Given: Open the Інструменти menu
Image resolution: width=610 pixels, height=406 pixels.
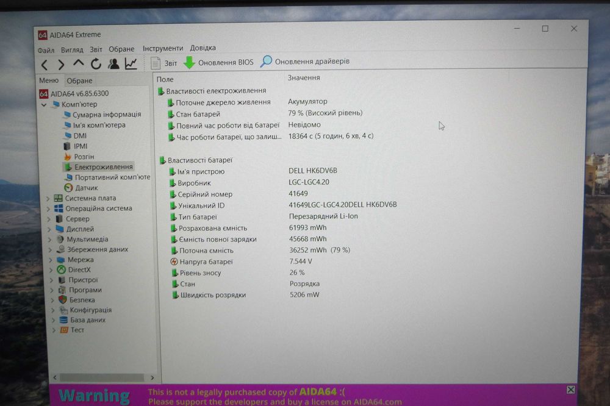Looking at the screenshot, I should pyautogui.click(x=163, y=48).
